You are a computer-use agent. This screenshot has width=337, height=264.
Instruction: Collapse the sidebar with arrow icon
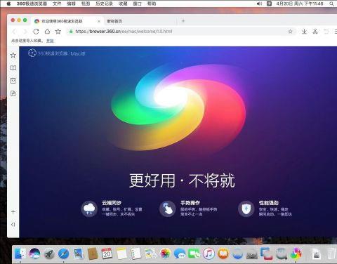[x=13, y=225]
